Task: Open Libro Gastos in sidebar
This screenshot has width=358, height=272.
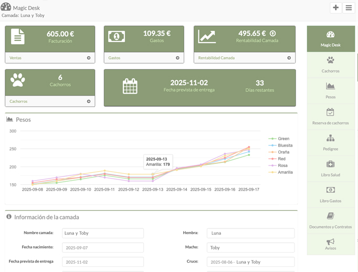Action: [x=330, y=194]
